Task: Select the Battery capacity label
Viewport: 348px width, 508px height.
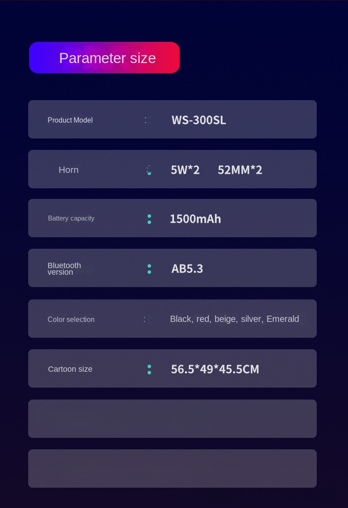Action: coord(71,218)
